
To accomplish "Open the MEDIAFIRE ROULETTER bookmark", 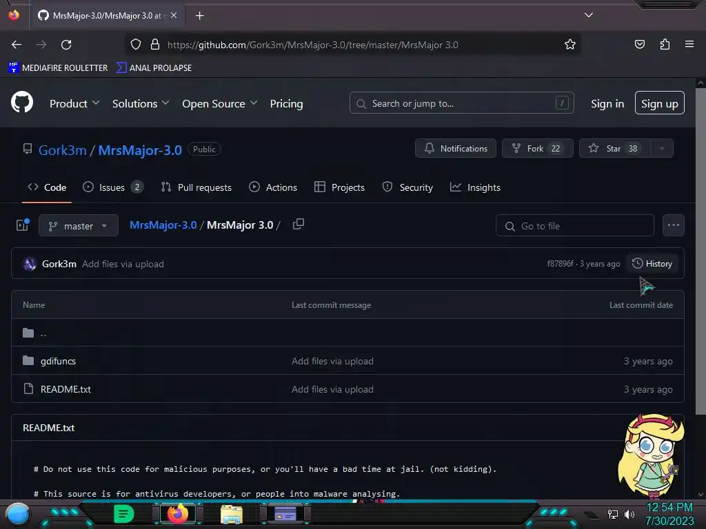I will [58, 68].
